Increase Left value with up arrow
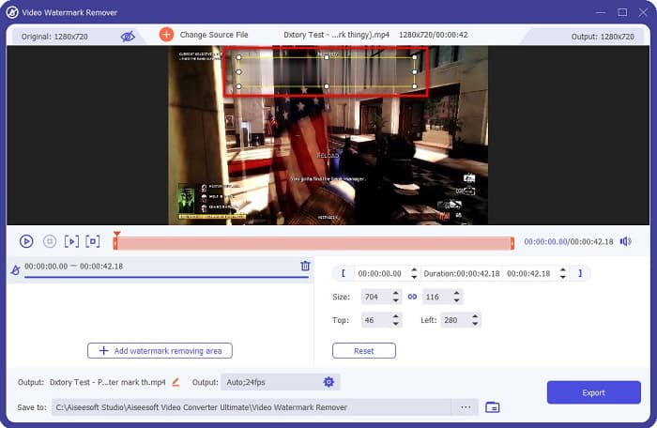This screenshot has width=657, height=428. tap(475, 316)
